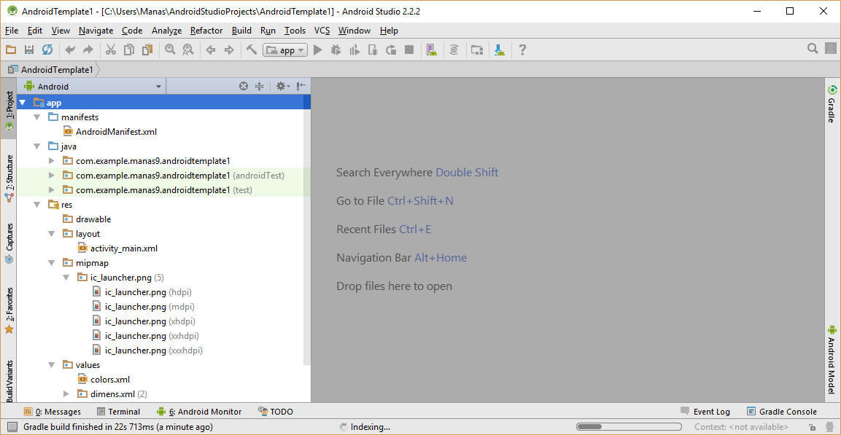Click the Open folder toolbar icon
The image size is (841, 435).
coord(11,50)
